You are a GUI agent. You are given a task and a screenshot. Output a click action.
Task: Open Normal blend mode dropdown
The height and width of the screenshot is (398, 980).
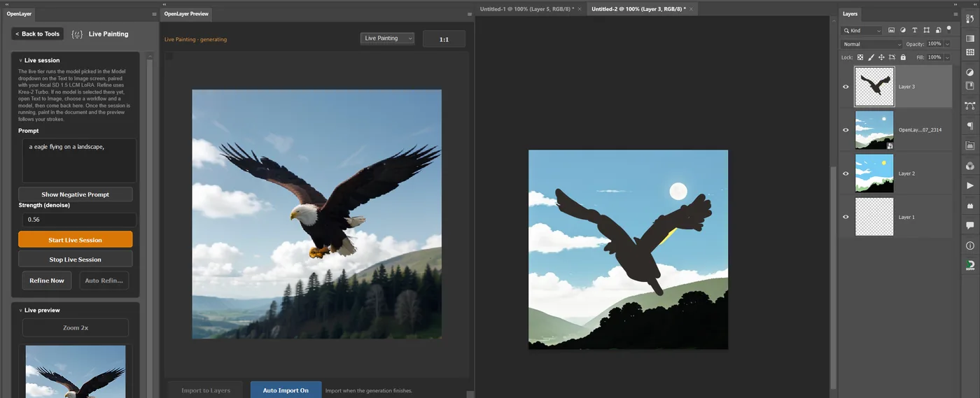pos(871,44)
